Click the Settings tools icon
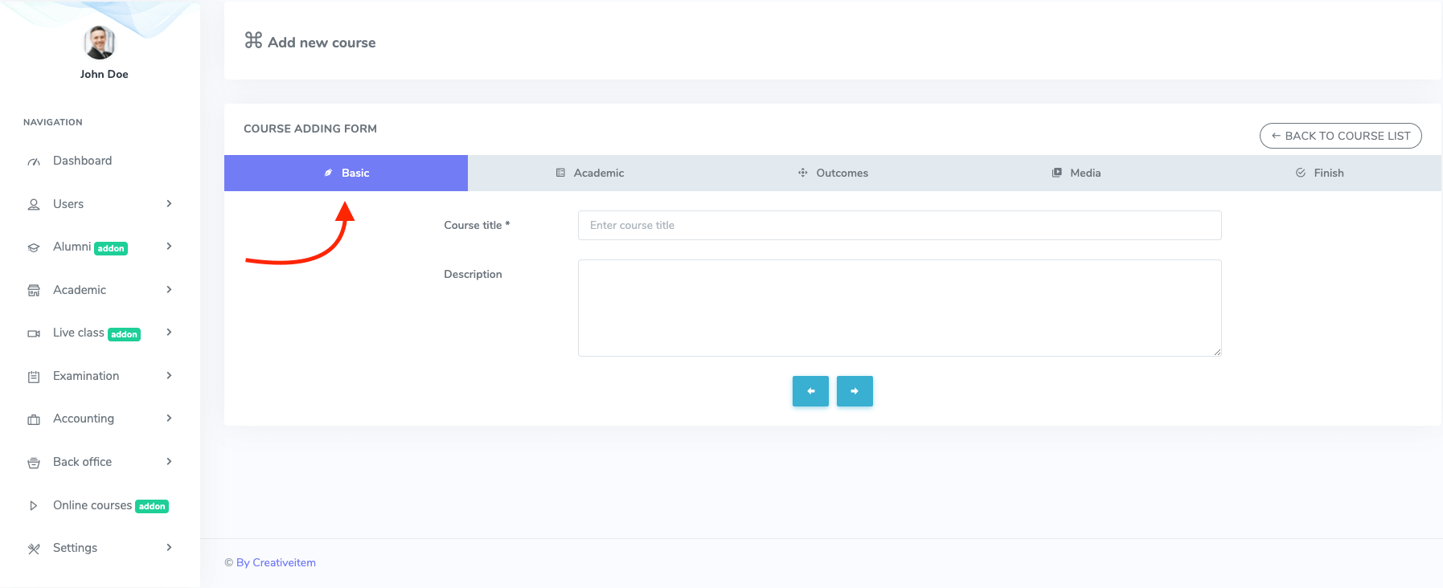Viewport: 1443px width, 588px height. click(34, 549)
